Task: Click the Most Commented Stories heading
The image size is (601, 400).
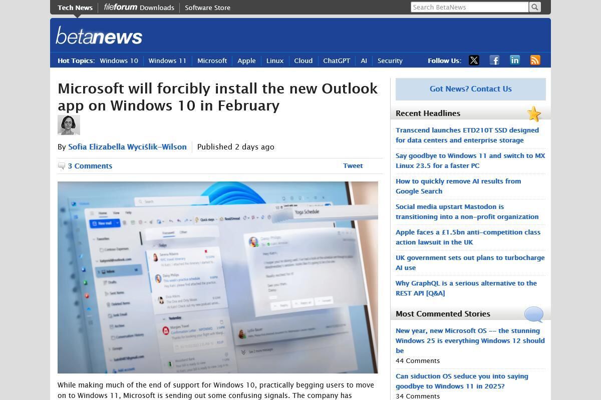Action: (x=443, y=313)
